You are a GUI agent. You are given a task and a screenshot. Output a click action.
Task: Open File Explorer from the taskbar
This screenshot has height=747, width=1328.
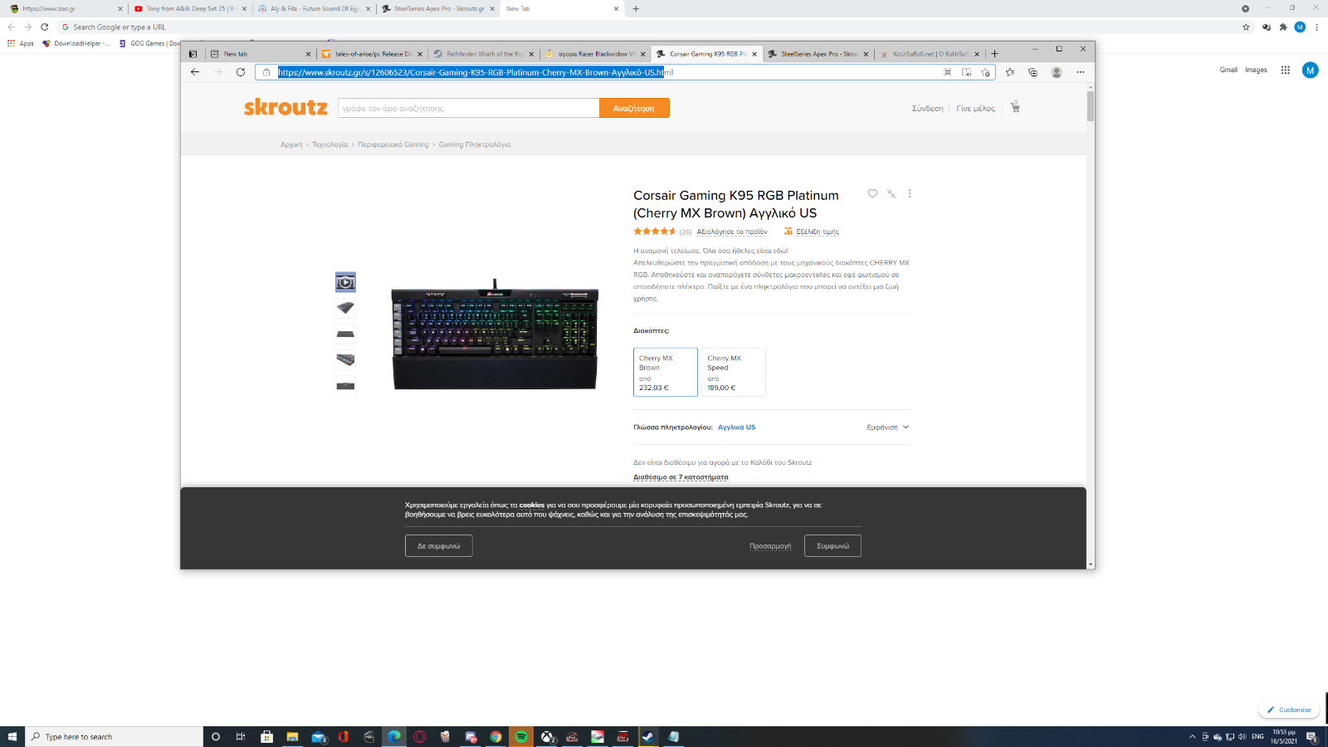292,736
